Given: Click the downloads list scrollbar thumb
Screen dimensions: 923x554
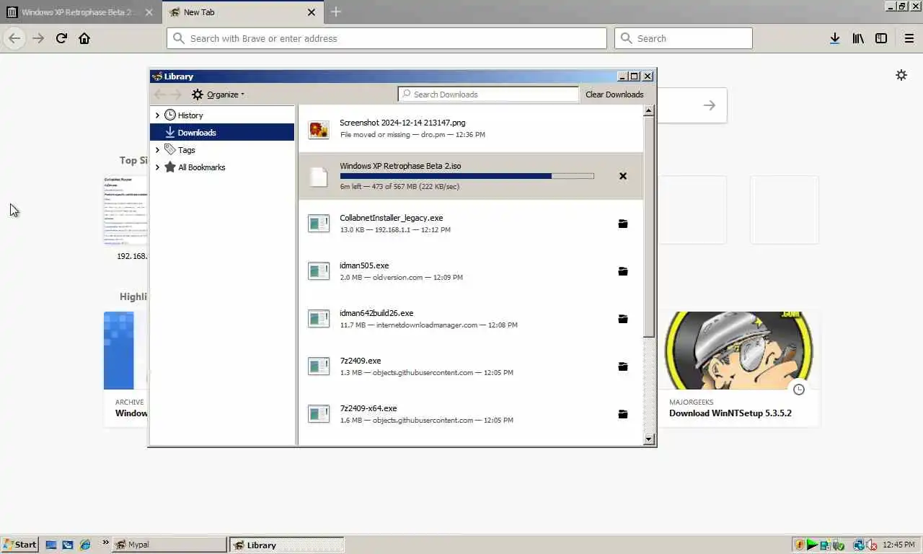Looking at the screenshot, I should click(649, 227).
